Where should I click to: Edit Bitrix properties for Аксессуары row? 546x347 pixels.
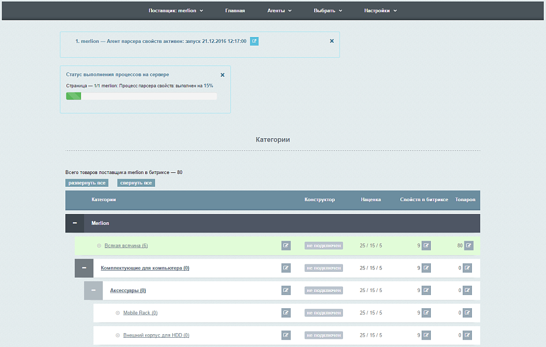[x=426, y=290]
